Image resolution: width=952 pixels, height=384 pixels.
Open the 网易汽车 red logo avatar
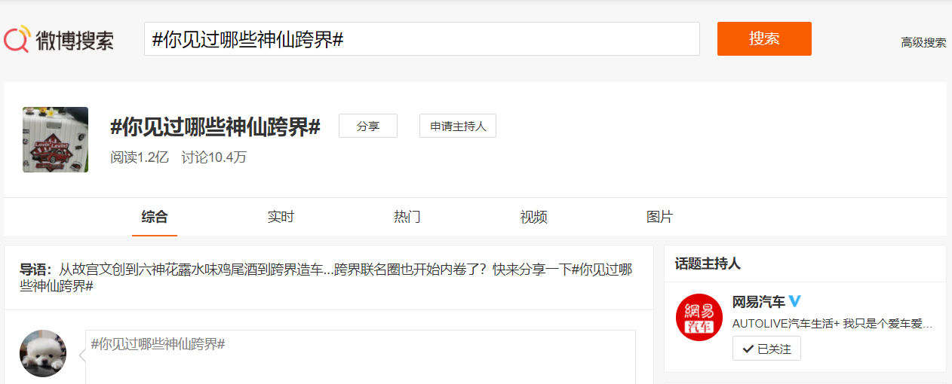(x=699, y=317)
